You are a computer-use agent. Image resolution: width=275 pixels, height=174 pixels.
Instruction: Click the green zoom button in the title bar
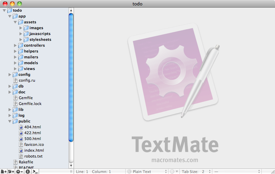click(20, 4)
